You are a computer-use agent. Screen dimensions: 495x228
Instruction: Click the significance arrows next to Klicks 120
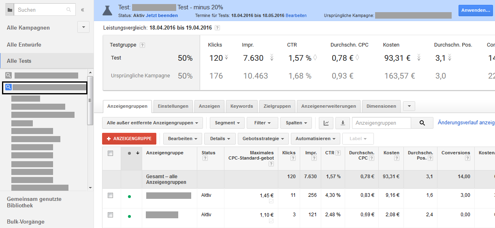tap(226, 58)
